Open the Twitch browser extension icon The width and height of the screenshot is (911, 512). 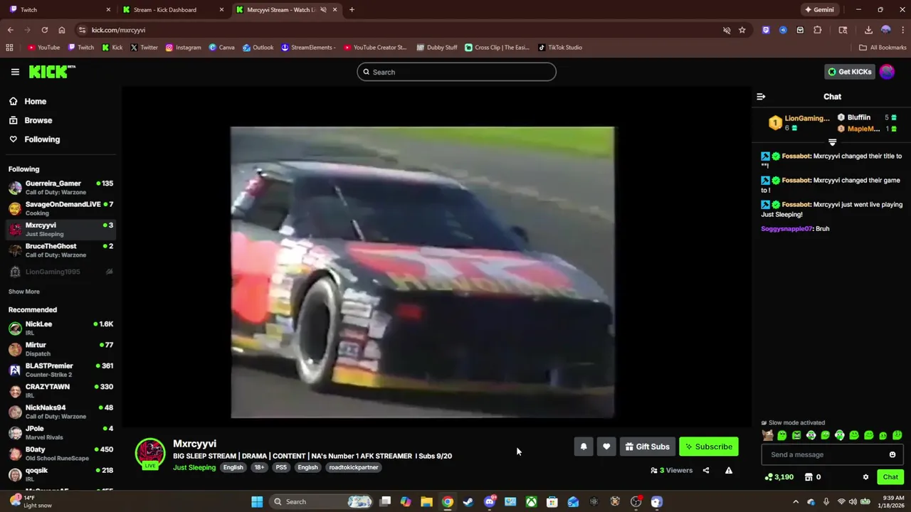766,30
